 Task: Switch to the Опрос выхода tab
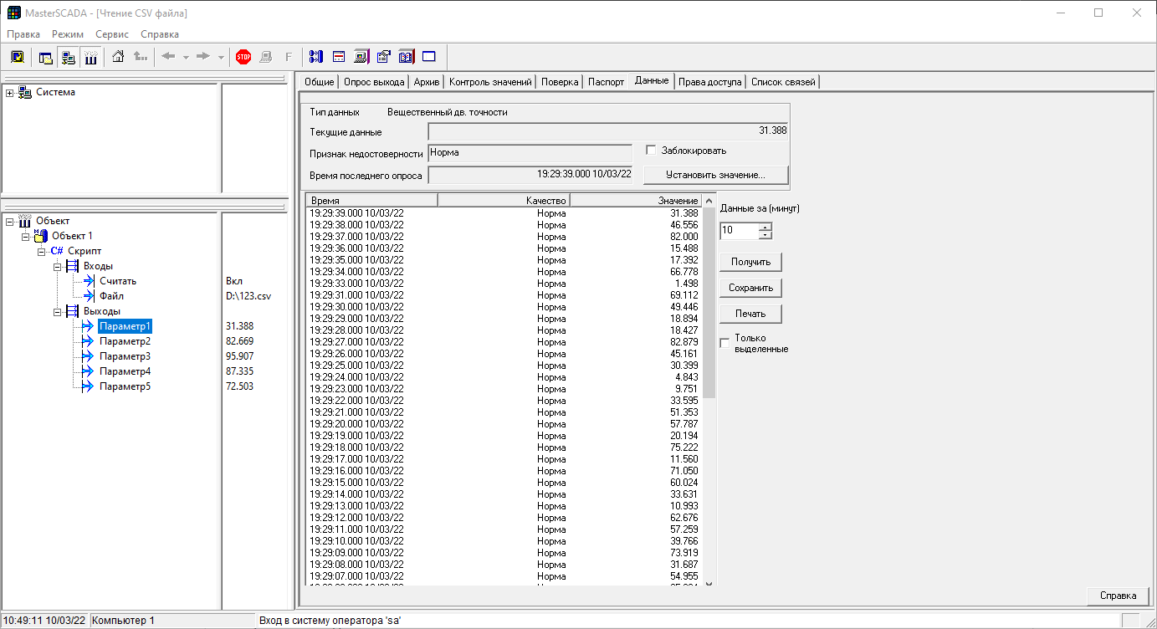click(374, 82)
